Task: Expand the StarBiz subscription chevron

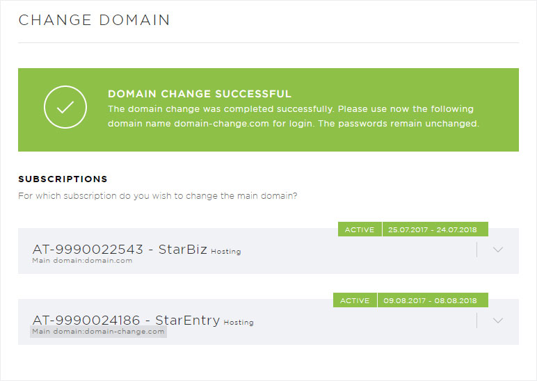Action: pos(497,250)
